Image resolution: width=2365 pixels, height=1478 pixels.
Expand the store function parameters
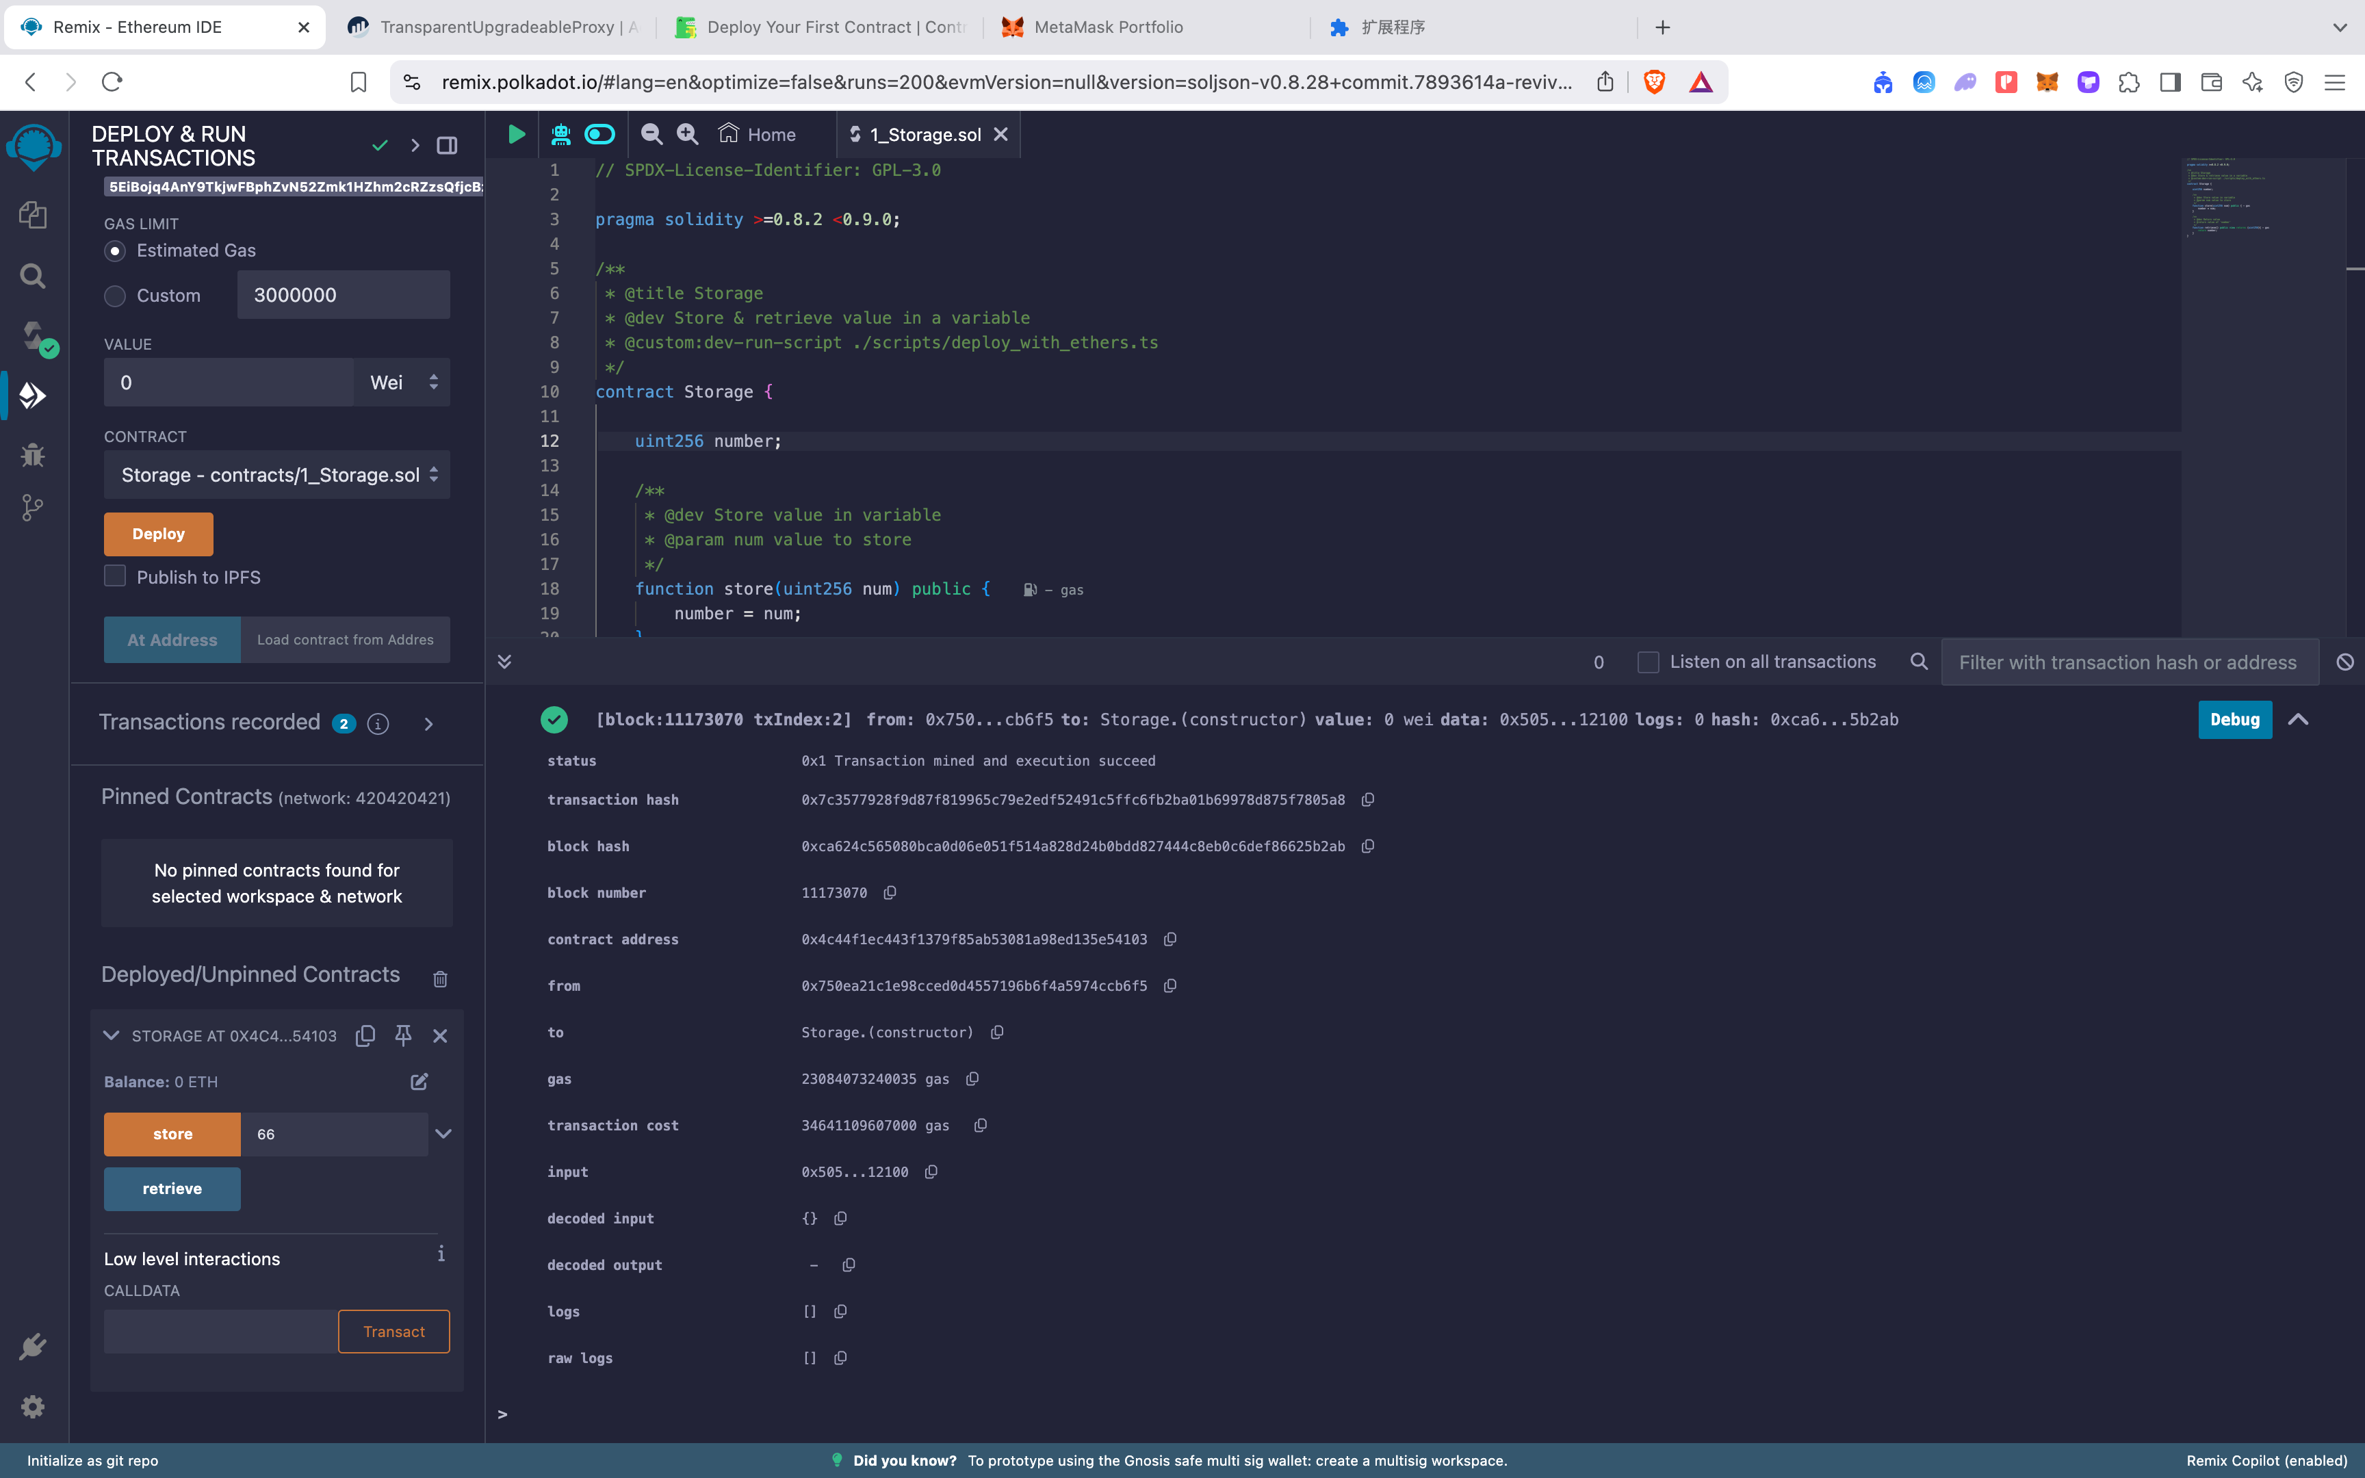pos(443,1134)
